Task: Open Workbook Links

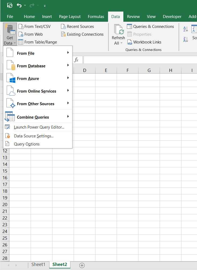Action: tap(144, 42)
